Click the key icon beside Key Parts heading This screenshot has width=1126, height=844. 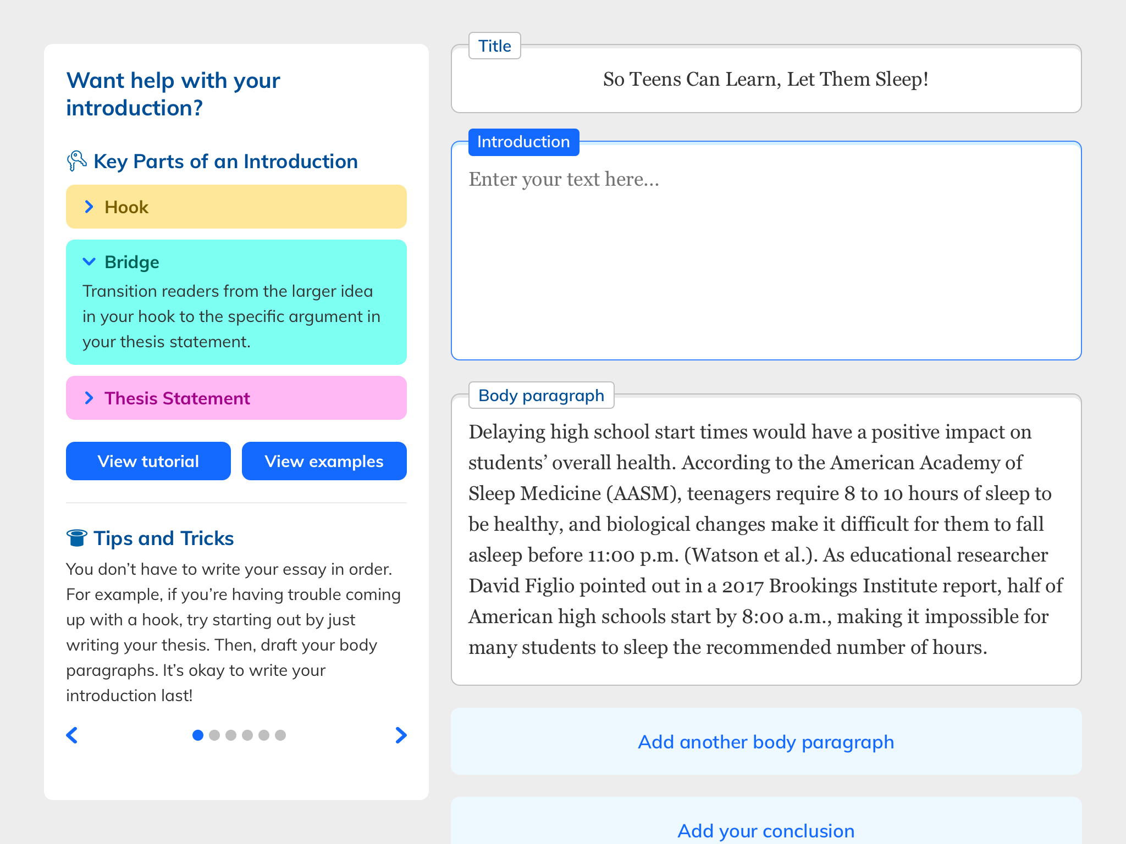(76, 161)
